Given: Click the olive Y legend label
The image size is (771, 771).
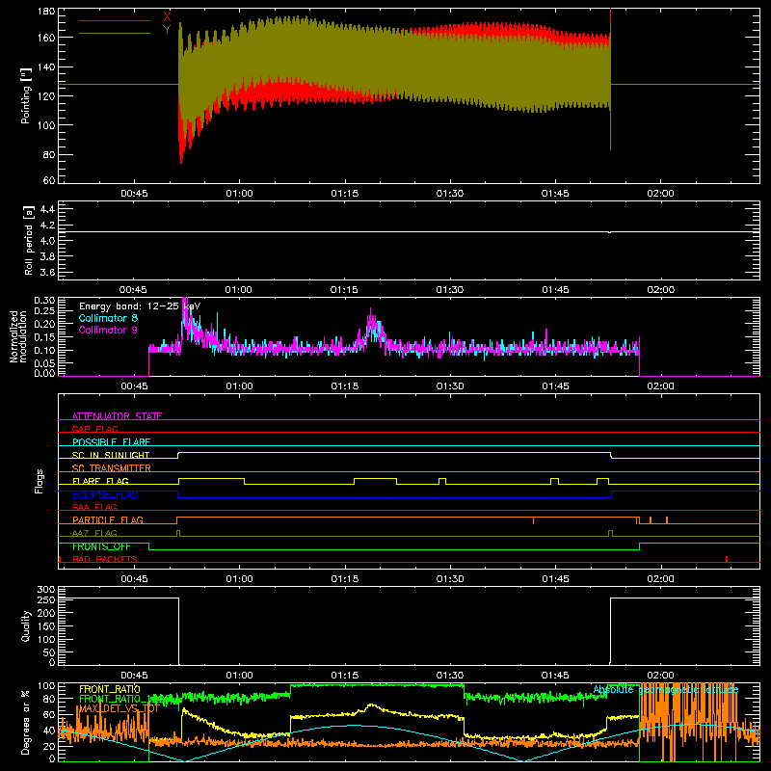Looking at the screenshot, I should (x=167, y=30).
